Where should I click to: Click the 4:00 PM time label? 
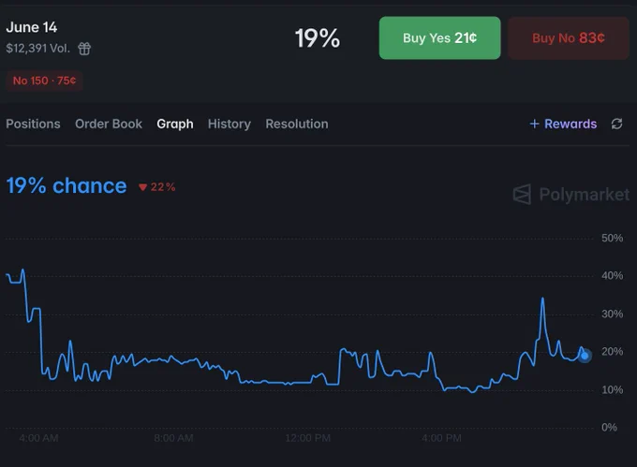(x=441, y=438)
